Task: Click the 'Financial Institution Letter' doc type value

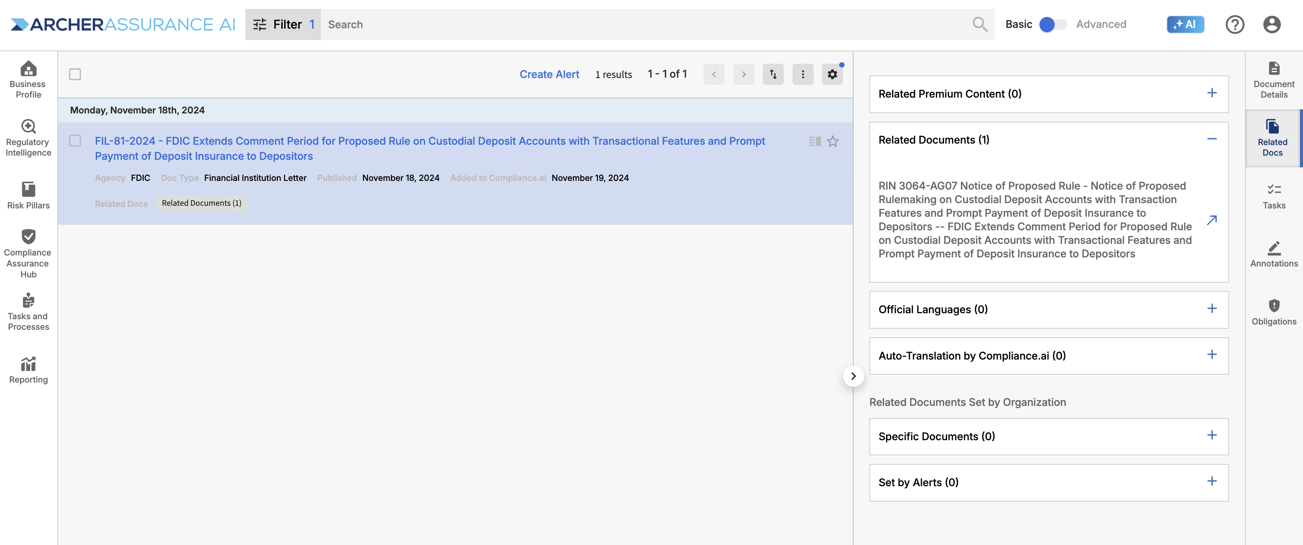Action: point(255,178)
